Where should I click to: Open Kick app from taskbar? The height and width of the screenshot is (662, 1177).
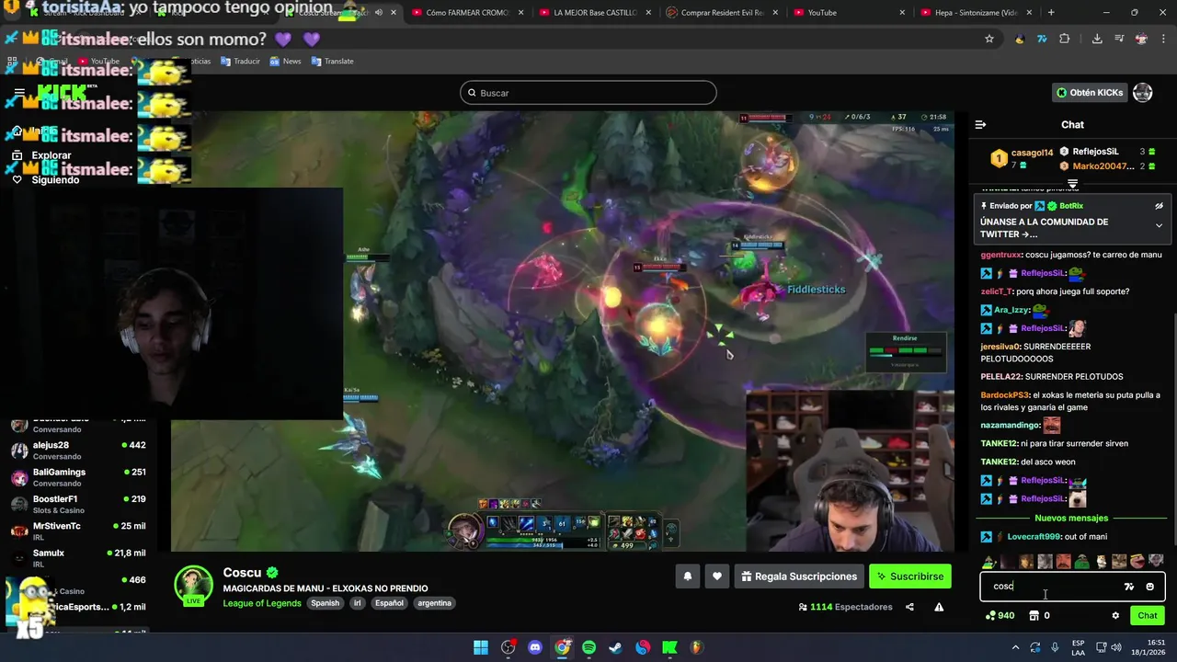point(669,647)
